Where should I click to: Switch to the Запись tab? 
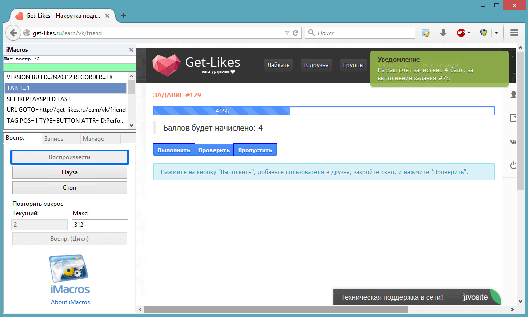(61, 139)
